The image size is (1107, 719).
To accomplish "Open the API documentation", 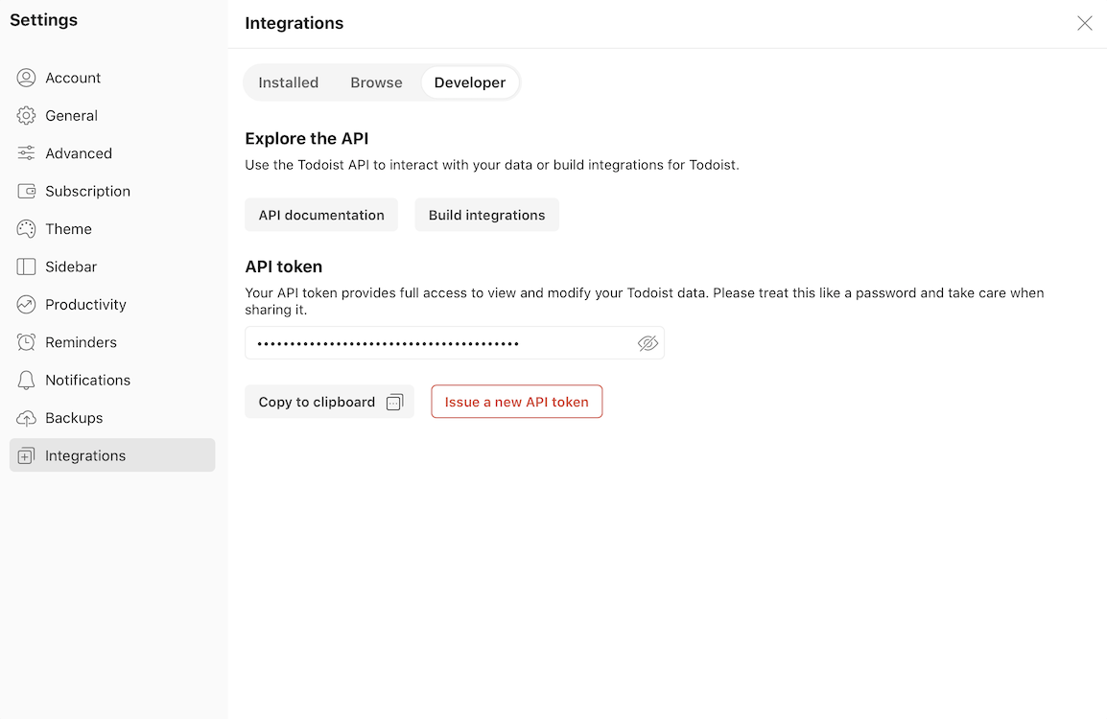I will [x=321, y=215].
